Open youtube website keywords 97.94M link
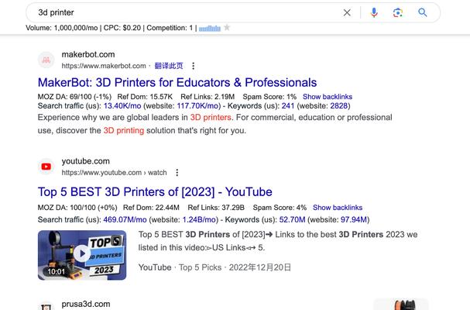The width and height of the screenshot is (470, 310). (354, 219)
